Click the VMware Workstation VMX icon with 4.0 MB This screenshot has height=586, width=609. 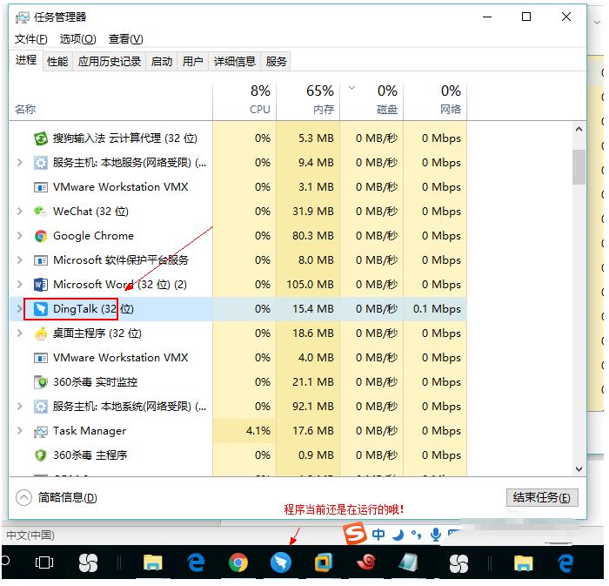[x=40, y=358]
